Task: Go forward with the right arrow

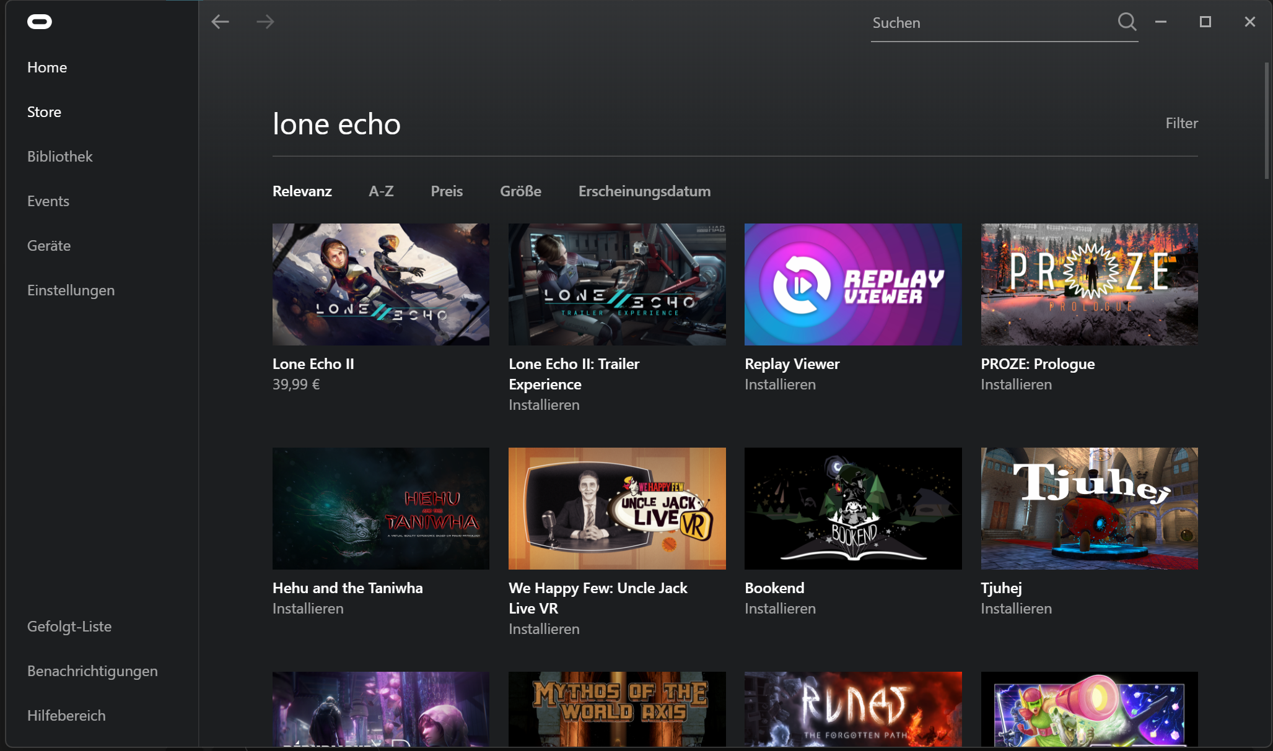Action: [265, 22]
